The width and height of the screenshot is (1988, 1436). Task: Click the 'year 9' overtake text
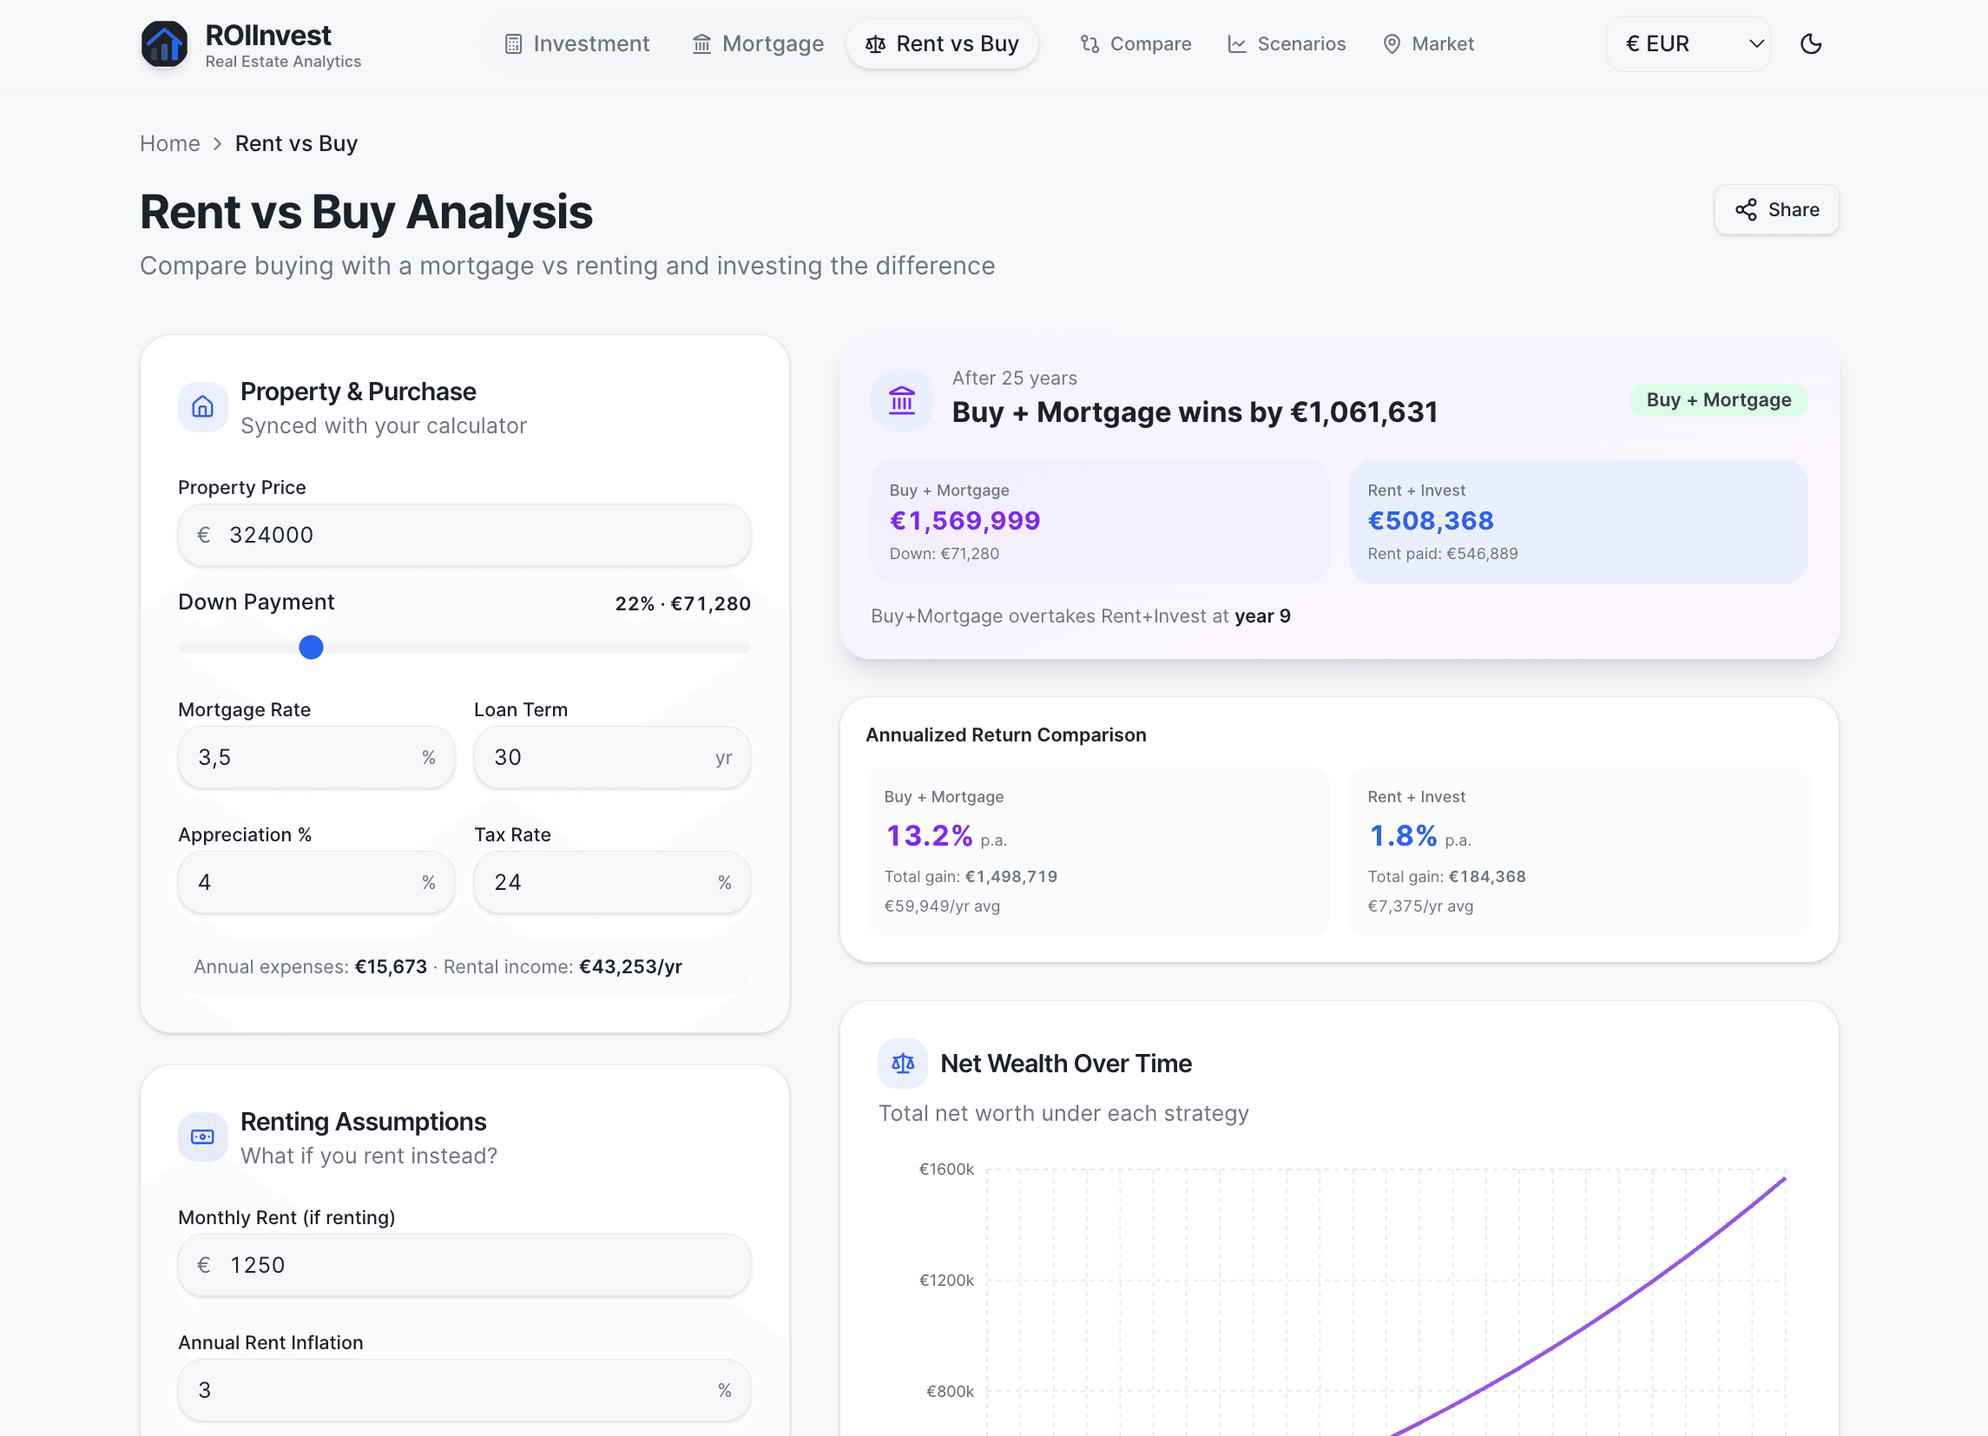tap(1263, 616)
